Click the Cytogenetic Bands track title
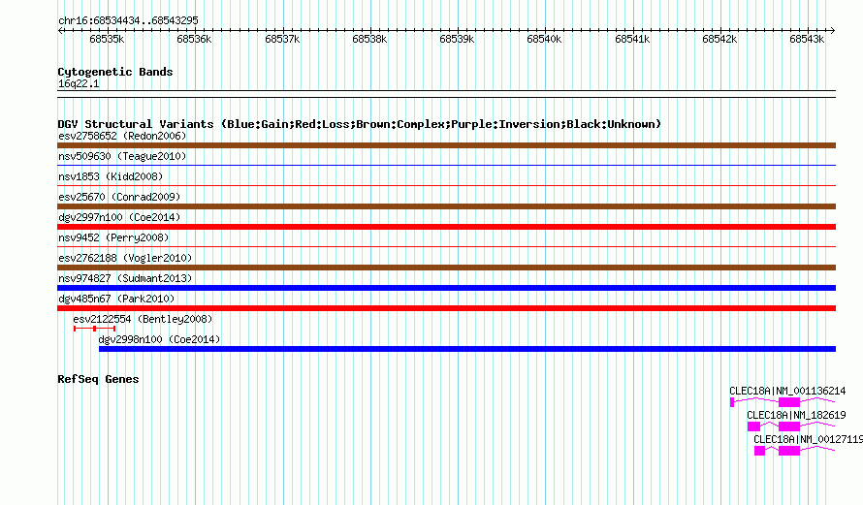Image resolution: width=863 pixels, height=505 pixels. coord(115,72)
